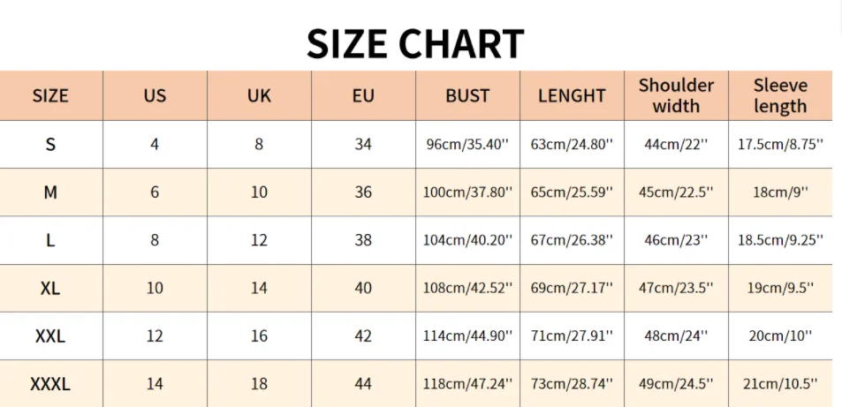Click bust value 104cm/40.20'' for size L
The width and height of the screenshot is (842, 407).
[467, 240]
